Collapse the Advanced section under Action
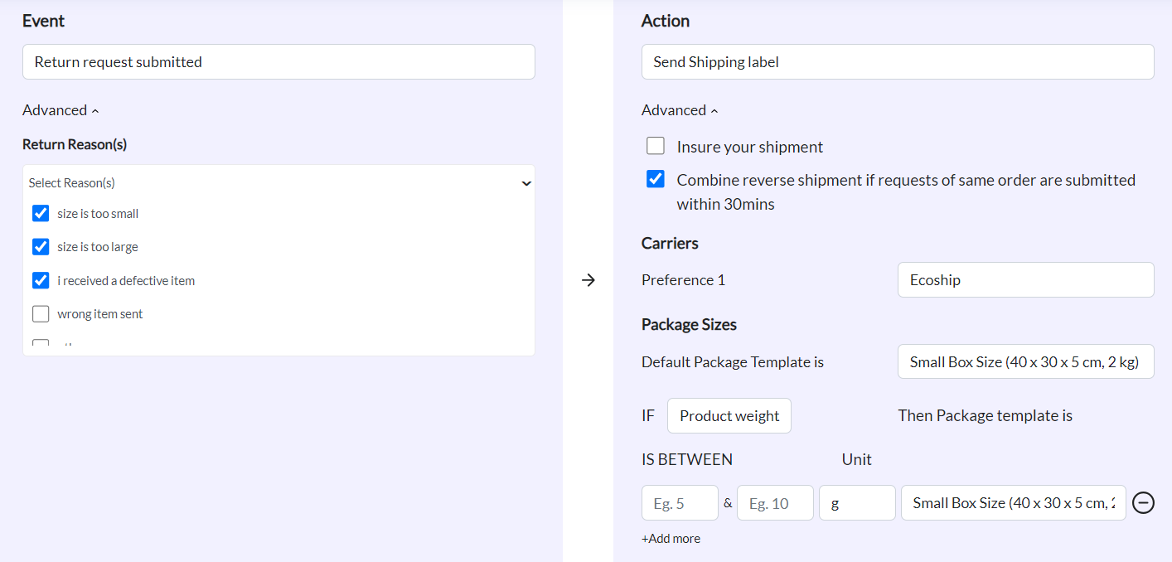Screen dimensions: 1172x562 pos(680,110)
